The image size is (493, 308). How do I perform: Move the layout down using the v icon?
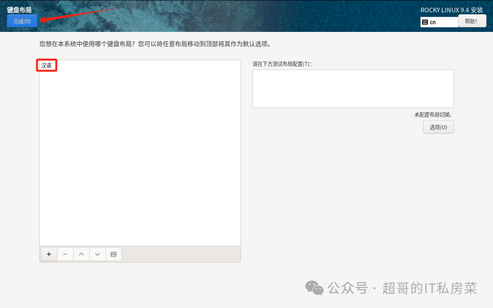pos(97,254)
